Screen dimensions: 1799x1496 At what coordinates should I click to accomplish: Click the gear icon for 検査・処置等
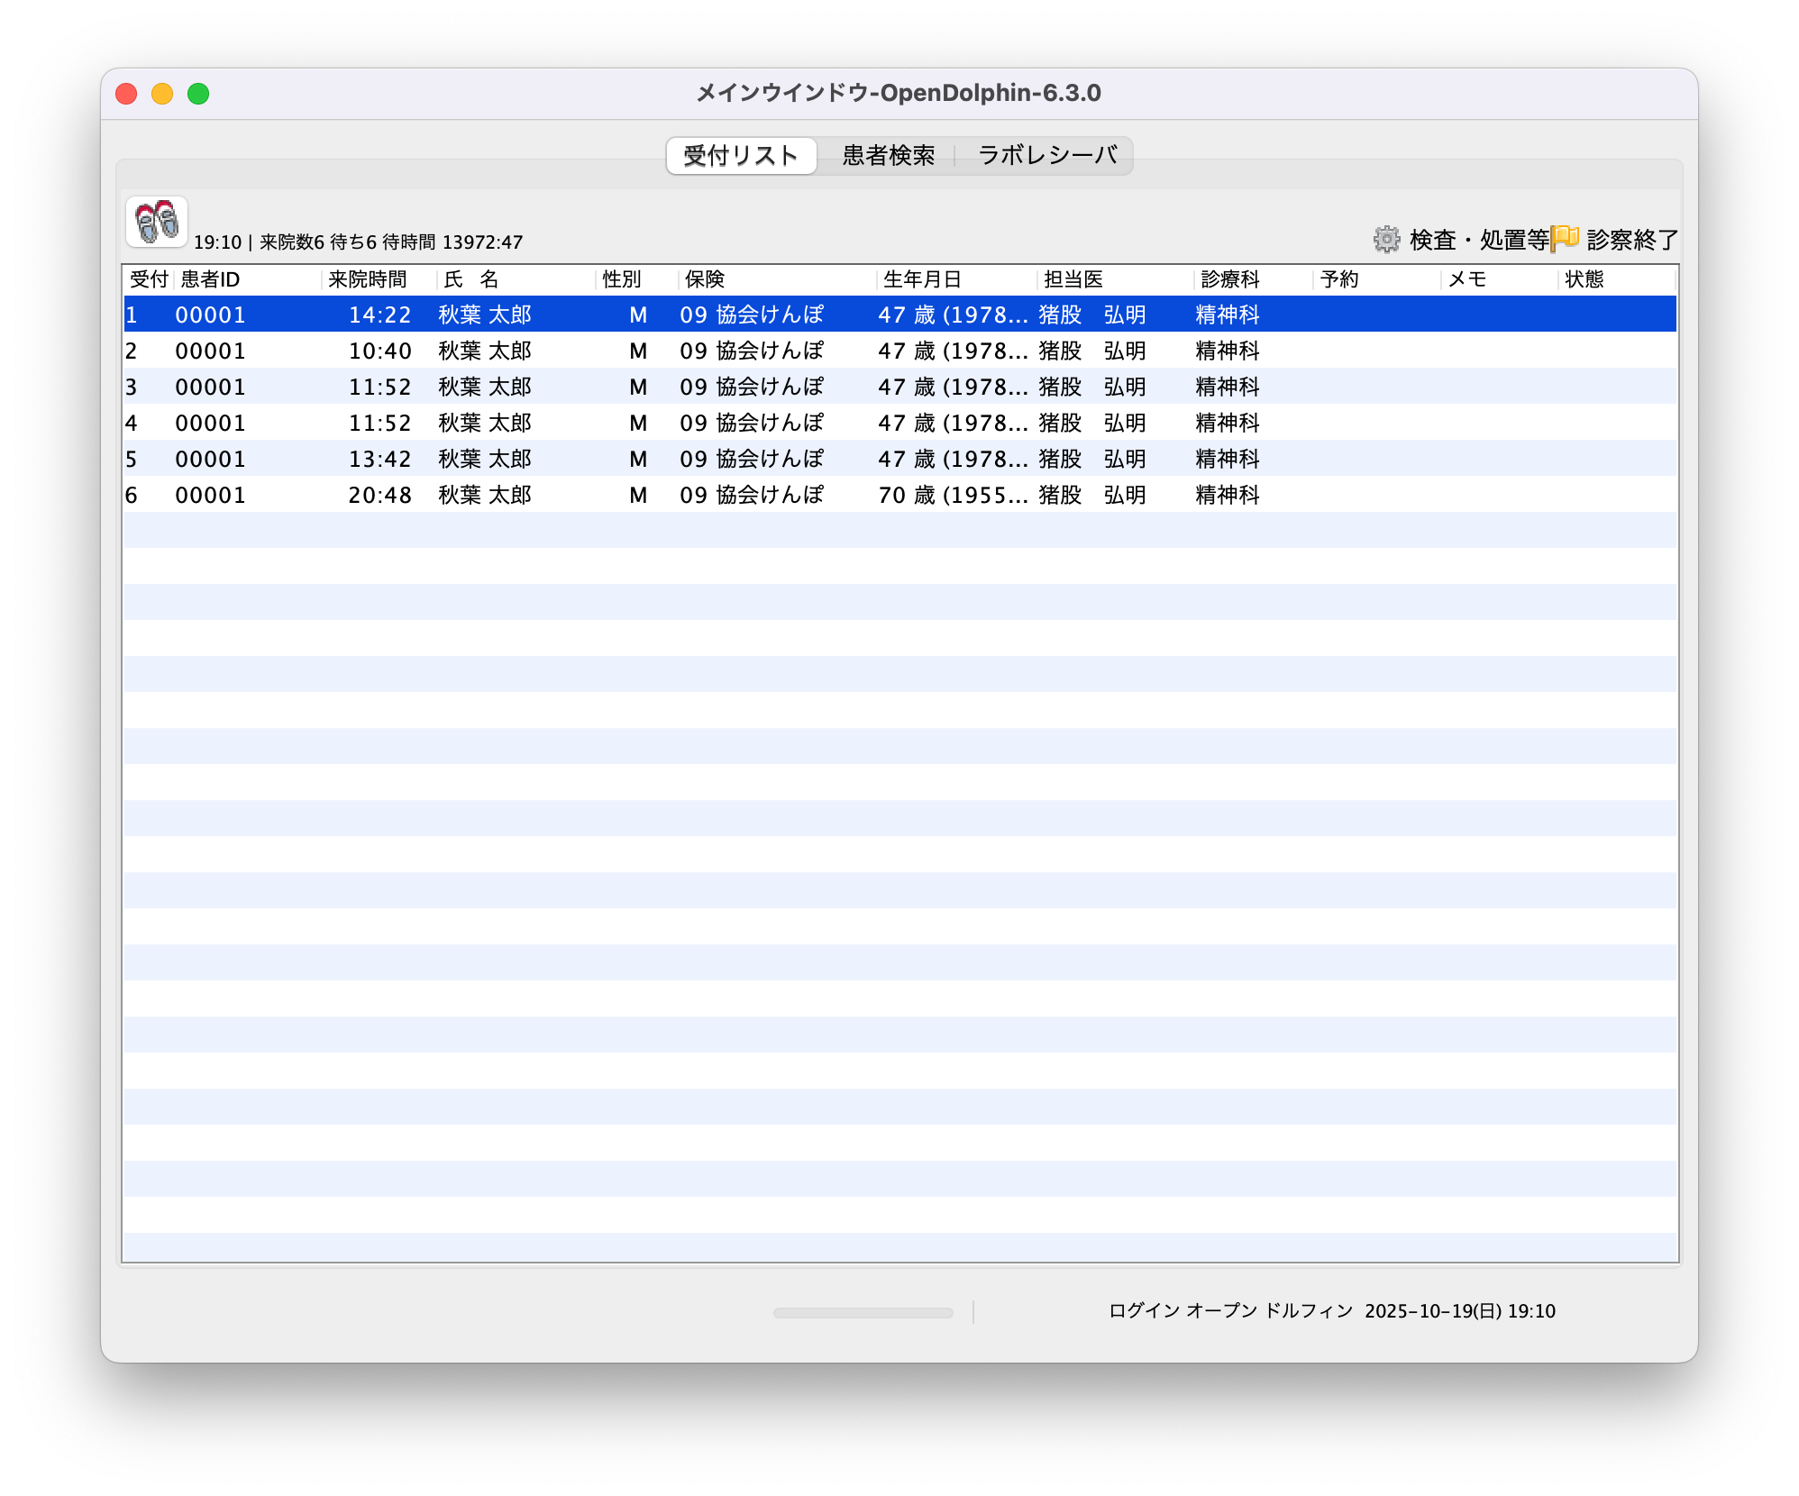click(x=1386, y=240)
